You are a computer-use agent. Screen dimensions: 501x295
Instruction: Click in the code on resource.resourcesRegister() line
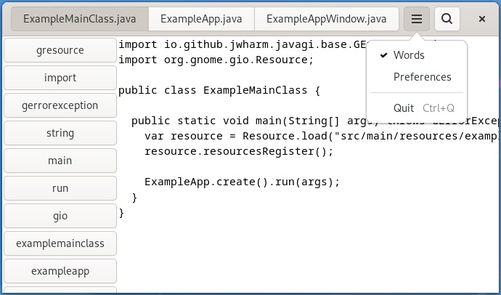(x=238, y=151)
